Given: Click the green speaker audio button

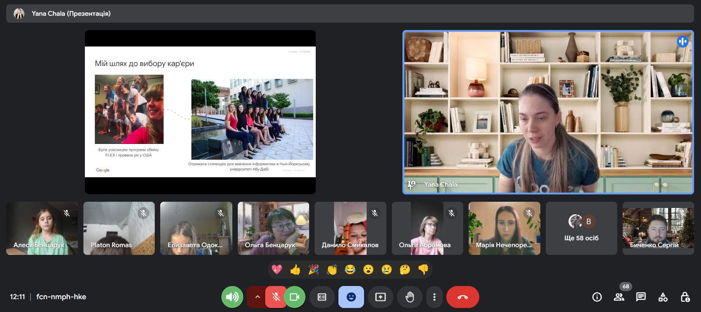Looking at the screenshot, I should coord(232,297).
